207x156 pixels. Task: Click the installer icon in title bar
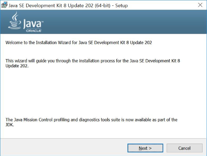click(4, 5)
